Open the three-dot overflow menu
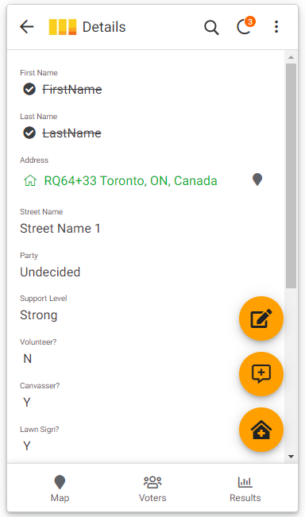Viewport: 305px width, 517px height. point(276,27)
